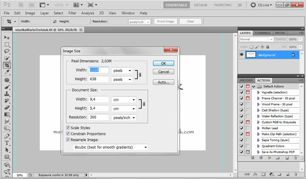Uncheck the Resample Image checkbox
The image size is (306, 179).
[68, 139]
